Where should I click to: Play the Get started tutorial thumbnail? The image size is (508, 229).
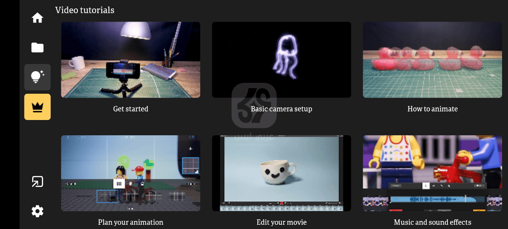[x=131, y=60]
